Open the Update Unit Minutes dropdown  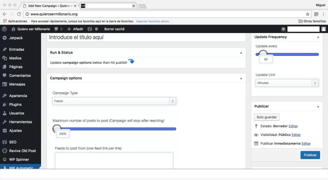click(x=287, y=83)
